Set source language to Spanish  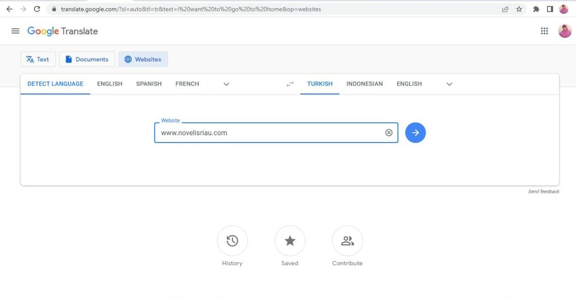pyautogui.click(x=149, y=84)
